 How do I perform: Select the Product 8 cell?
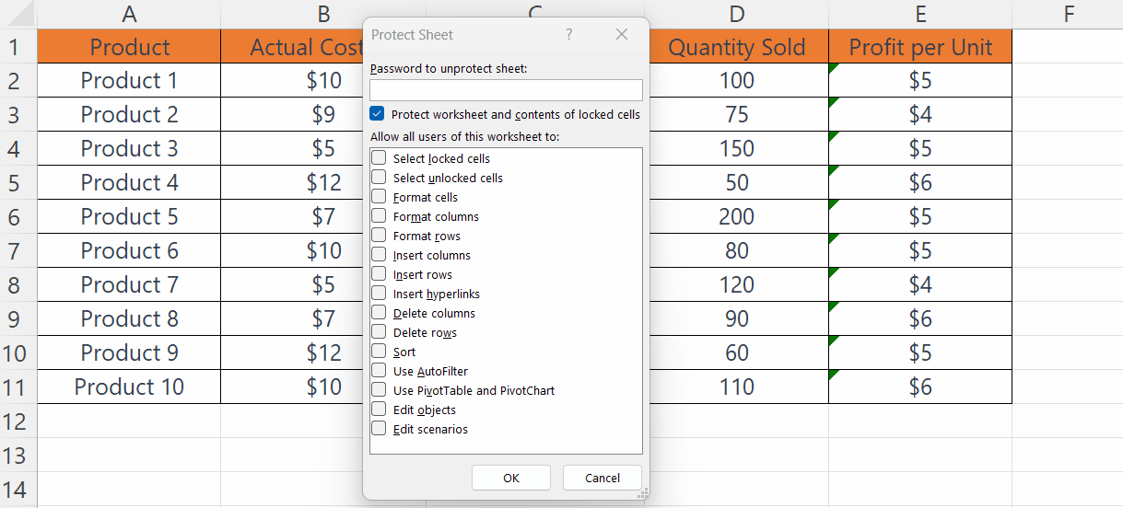129,319
